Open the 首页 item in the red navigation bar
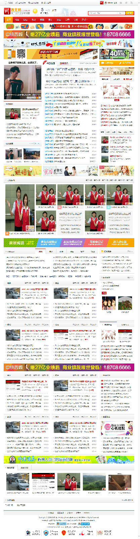The width and height of the screenshot is (140, 539). 9,20
